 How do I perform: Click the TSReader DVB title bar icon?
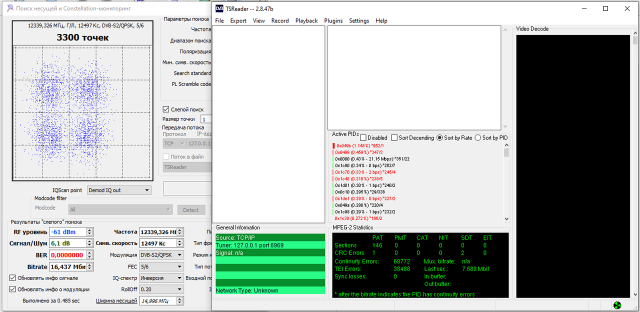click(219, 8)
